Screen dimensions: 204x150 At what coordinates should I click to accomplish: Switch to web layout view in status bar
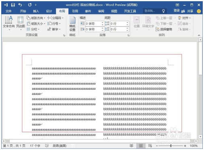tap(150, 146)
